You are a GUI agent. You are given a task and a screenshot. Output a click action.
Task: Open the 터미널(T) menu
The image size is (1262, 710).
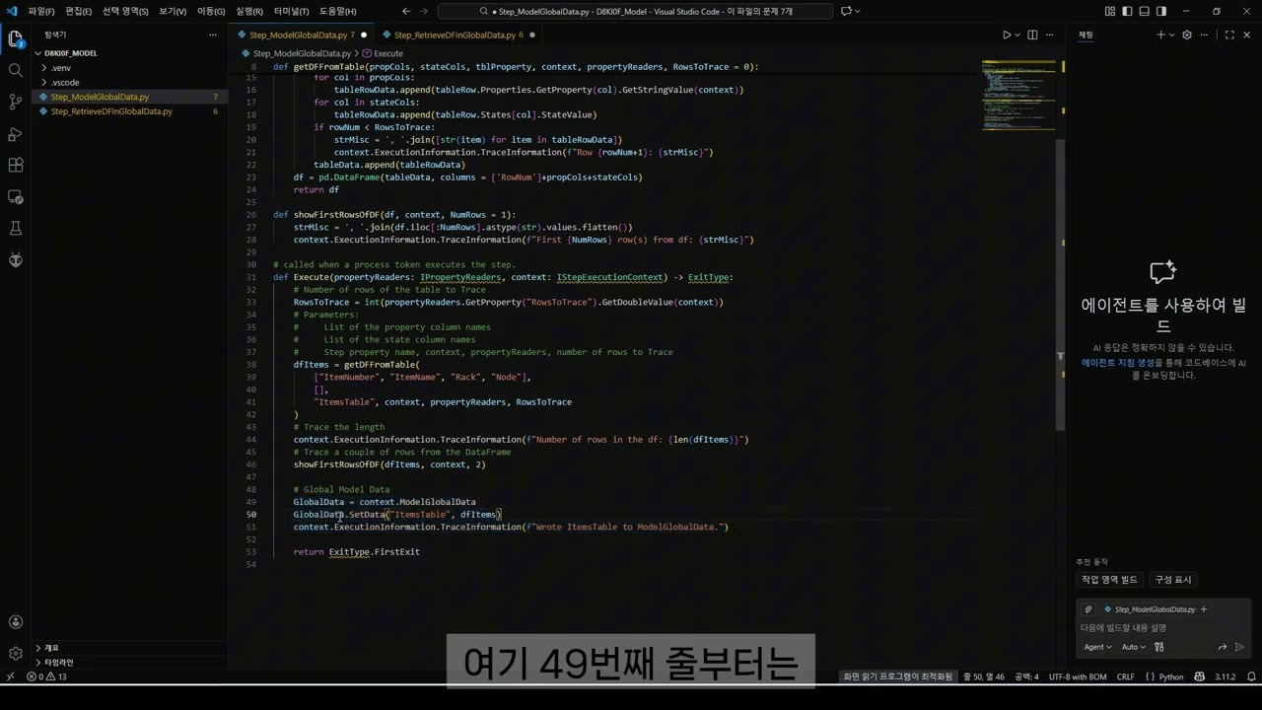(291, 11)
